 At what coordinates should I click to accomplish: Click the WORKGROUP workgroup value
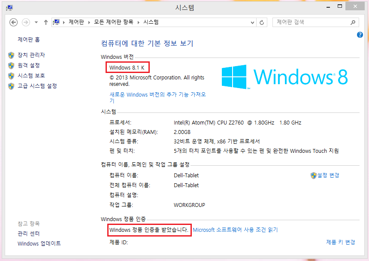[x=190, y=205]
